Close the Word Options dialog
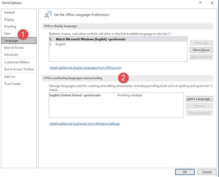Image resolution: width=219 pixels, height=177 pixels. coord(212,3)
